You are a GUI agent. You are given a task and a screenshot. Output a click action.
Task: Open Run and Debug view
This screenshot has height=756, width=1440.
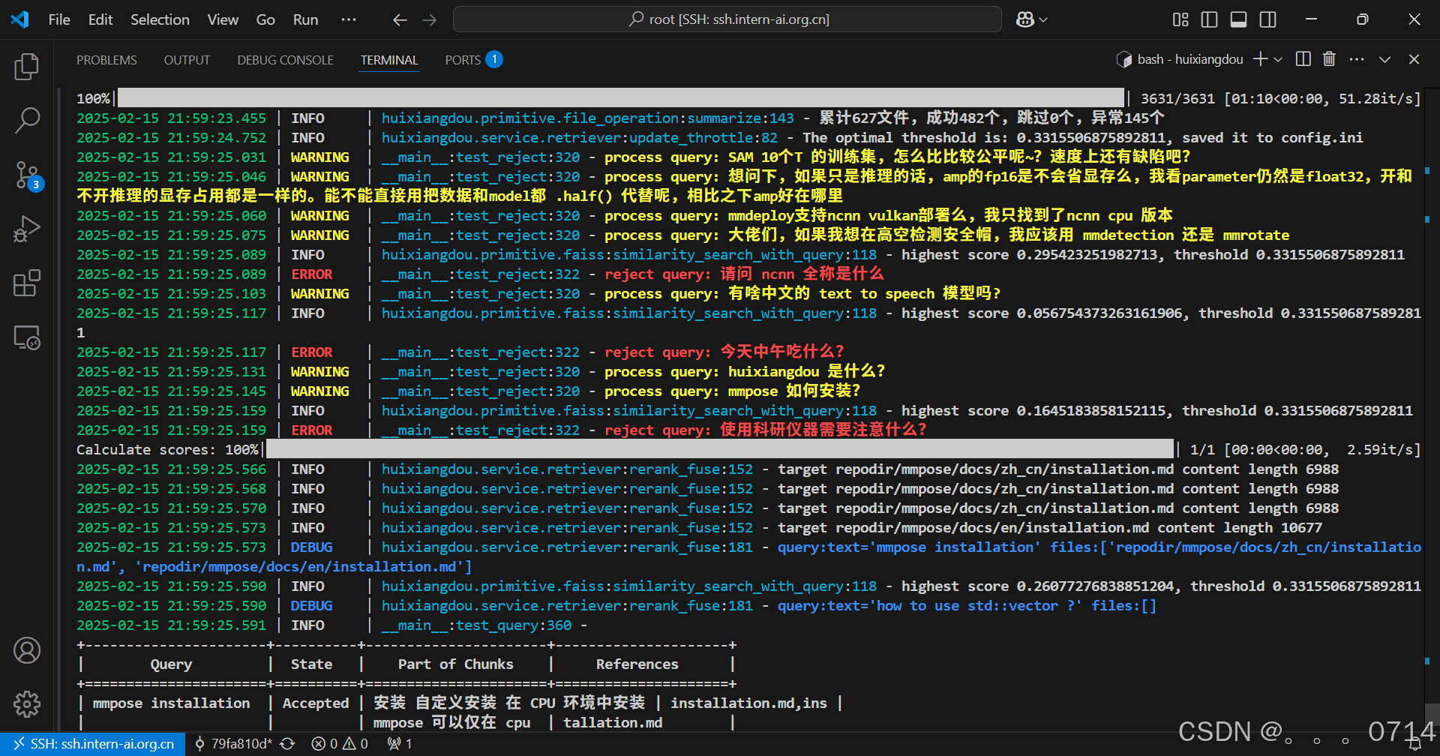(x=27, y=229)
